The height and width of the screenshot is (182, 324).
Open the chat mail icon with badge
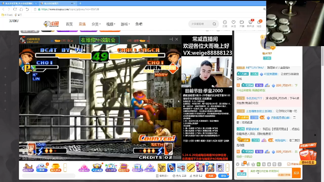pos(243,164)
